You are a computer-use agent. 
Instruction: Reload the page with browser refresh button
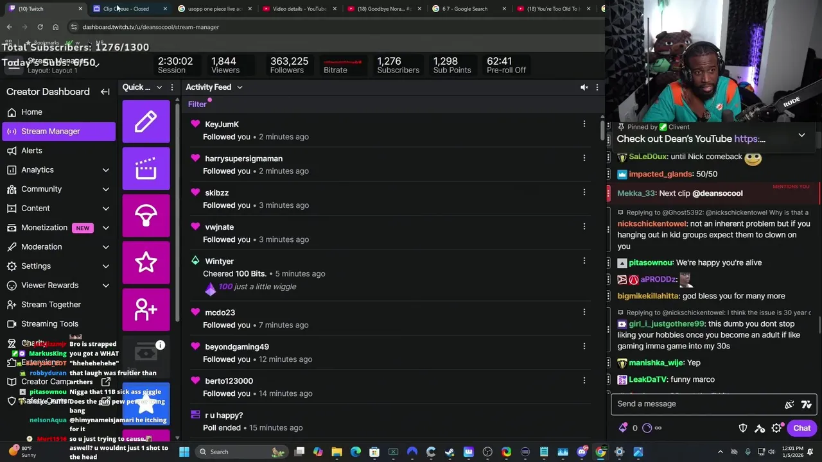40,27
